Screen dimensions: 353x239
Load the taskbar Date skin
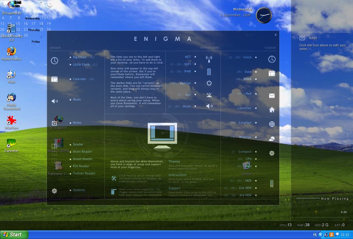point(248,72)
